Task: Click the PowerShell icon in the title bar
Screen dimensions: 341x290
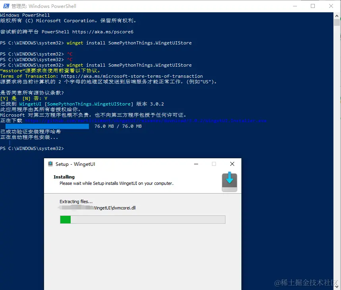Action: [x=6, y=6]
